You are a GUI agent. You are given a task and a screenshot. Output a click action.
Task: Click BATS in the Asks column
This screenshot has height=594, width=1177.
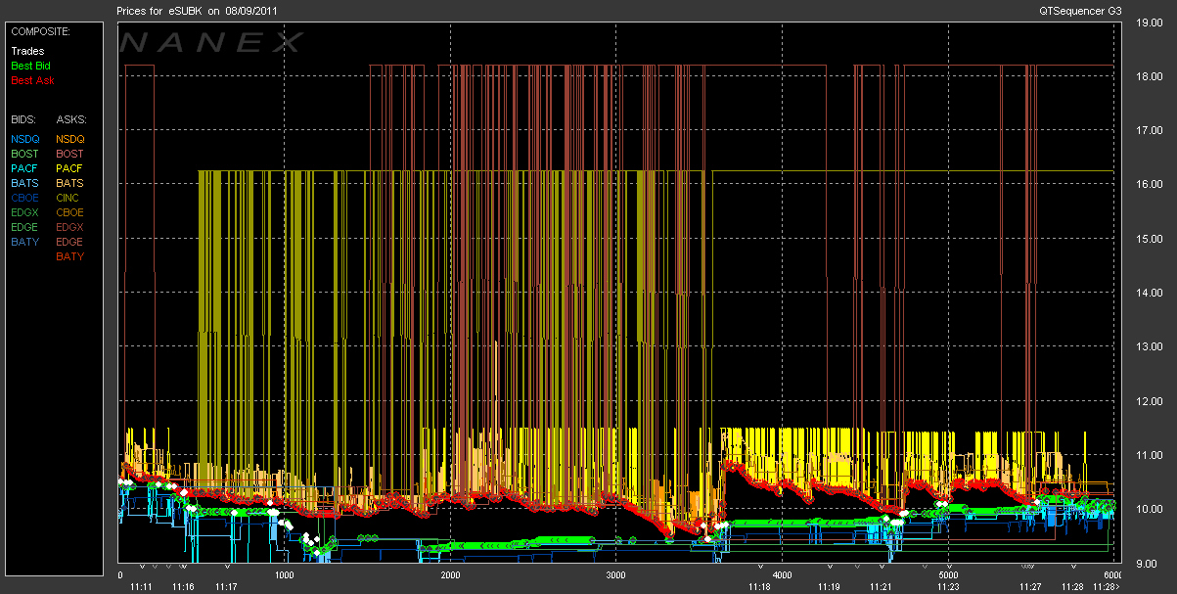(70, 183)
